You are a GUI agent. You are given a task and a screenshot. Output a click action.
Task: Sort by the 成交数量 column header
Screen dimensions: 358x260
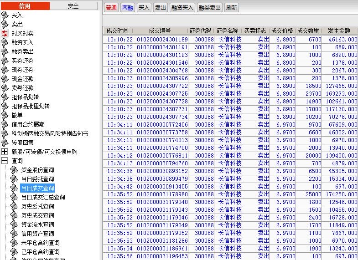pos(309,31)
